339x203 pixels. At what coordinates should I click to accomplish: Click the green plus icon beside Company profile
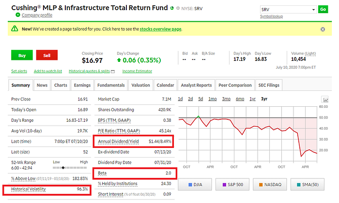[18, 15]
